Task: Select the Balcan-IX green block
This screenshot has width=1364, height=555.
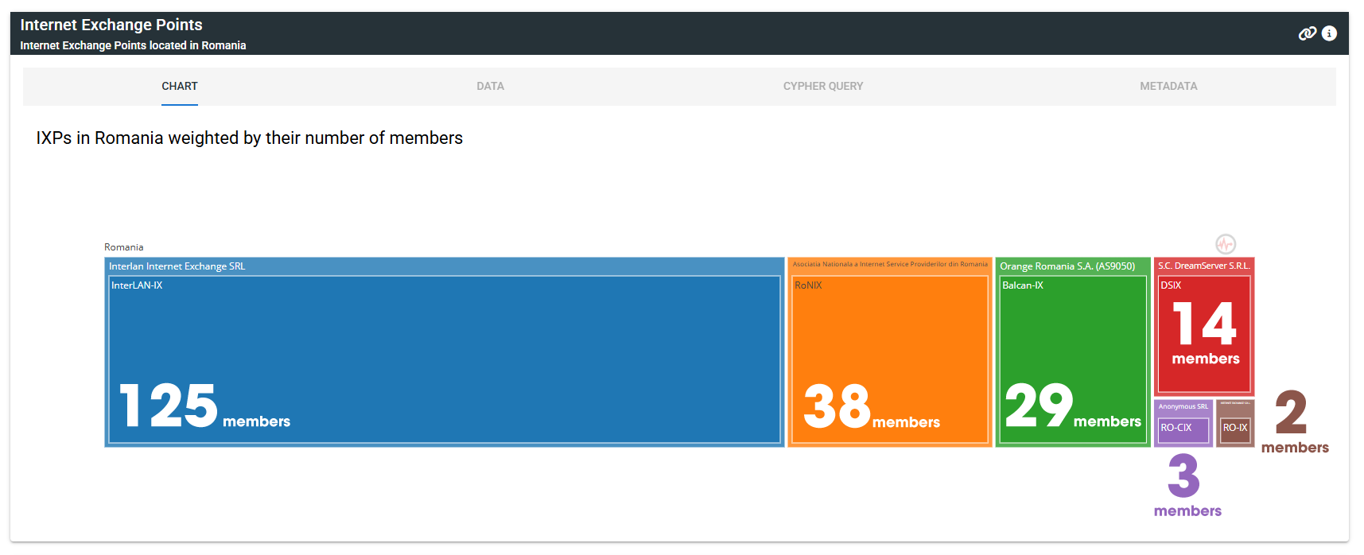Action: click(x=1073, y=359)
